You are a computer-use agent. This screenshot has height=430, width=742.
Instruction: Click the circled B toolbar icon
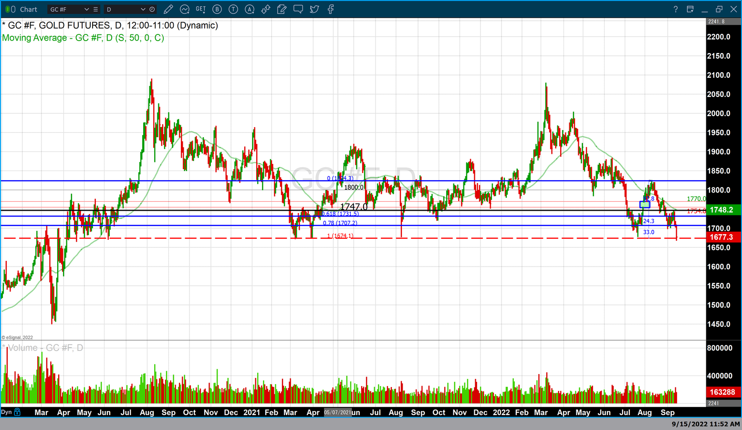(217, 9)
